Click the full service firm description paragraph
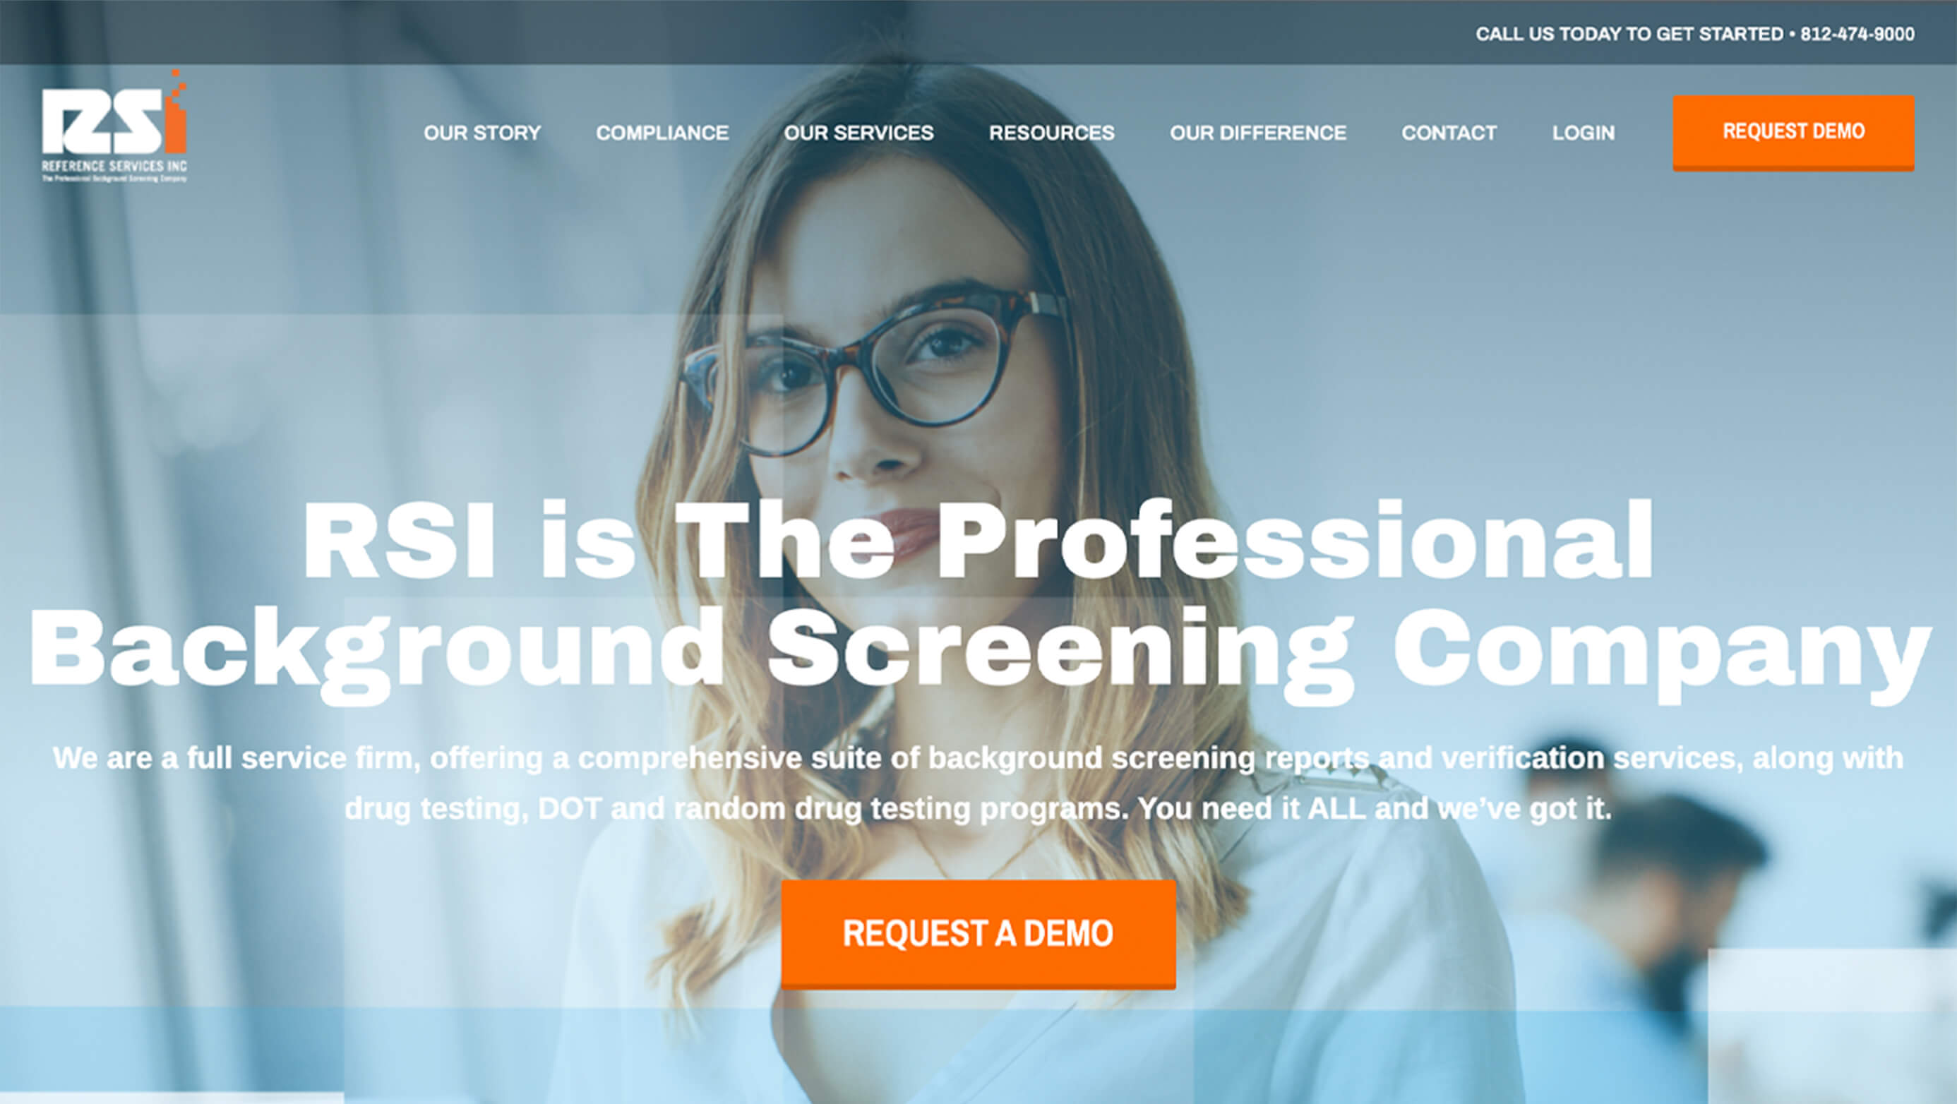Image resolution: width=1957 pixels, height=1104 pixels. click(978, 783)
